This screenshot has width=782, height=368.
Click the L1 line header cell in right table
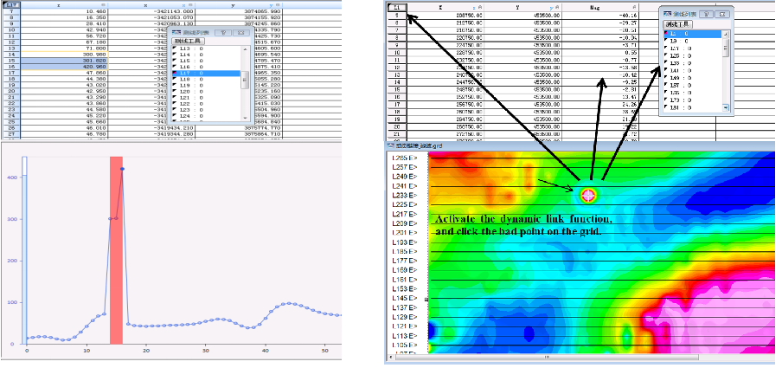pyautogui.click(x=397, y=8)
